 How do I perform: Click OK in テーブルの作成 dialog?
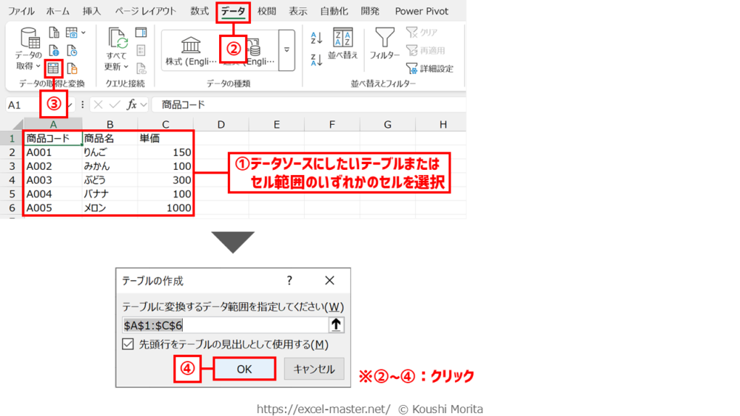(x=244, y=369)
